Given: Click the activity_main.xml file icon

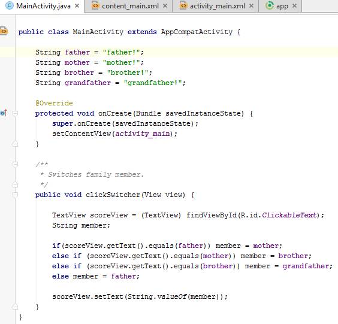Looking at the screenshot, I should pos(183,5).
